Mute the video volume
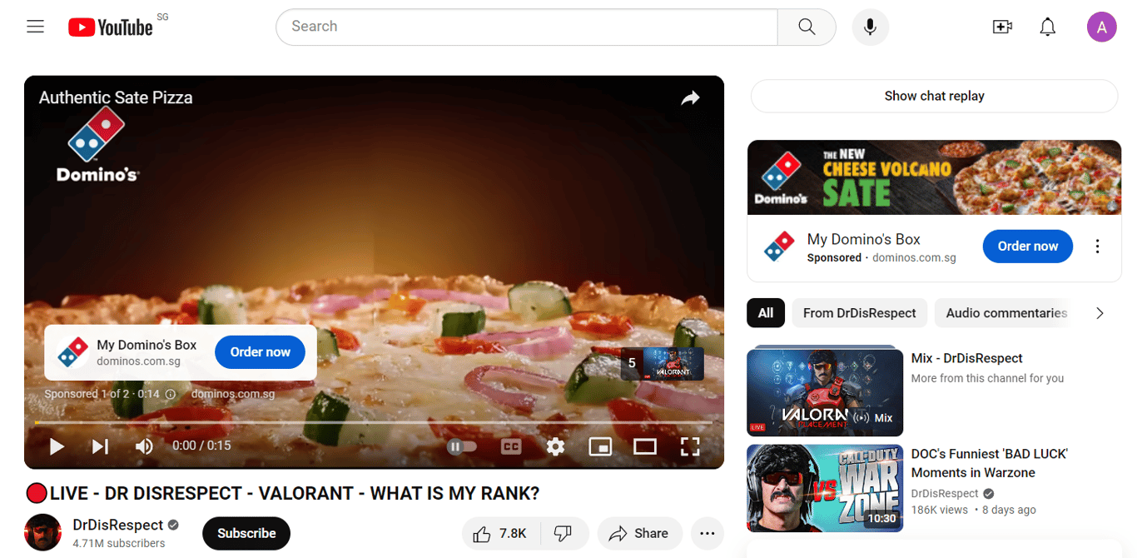The image size is (1137, 558). point(144,446)
